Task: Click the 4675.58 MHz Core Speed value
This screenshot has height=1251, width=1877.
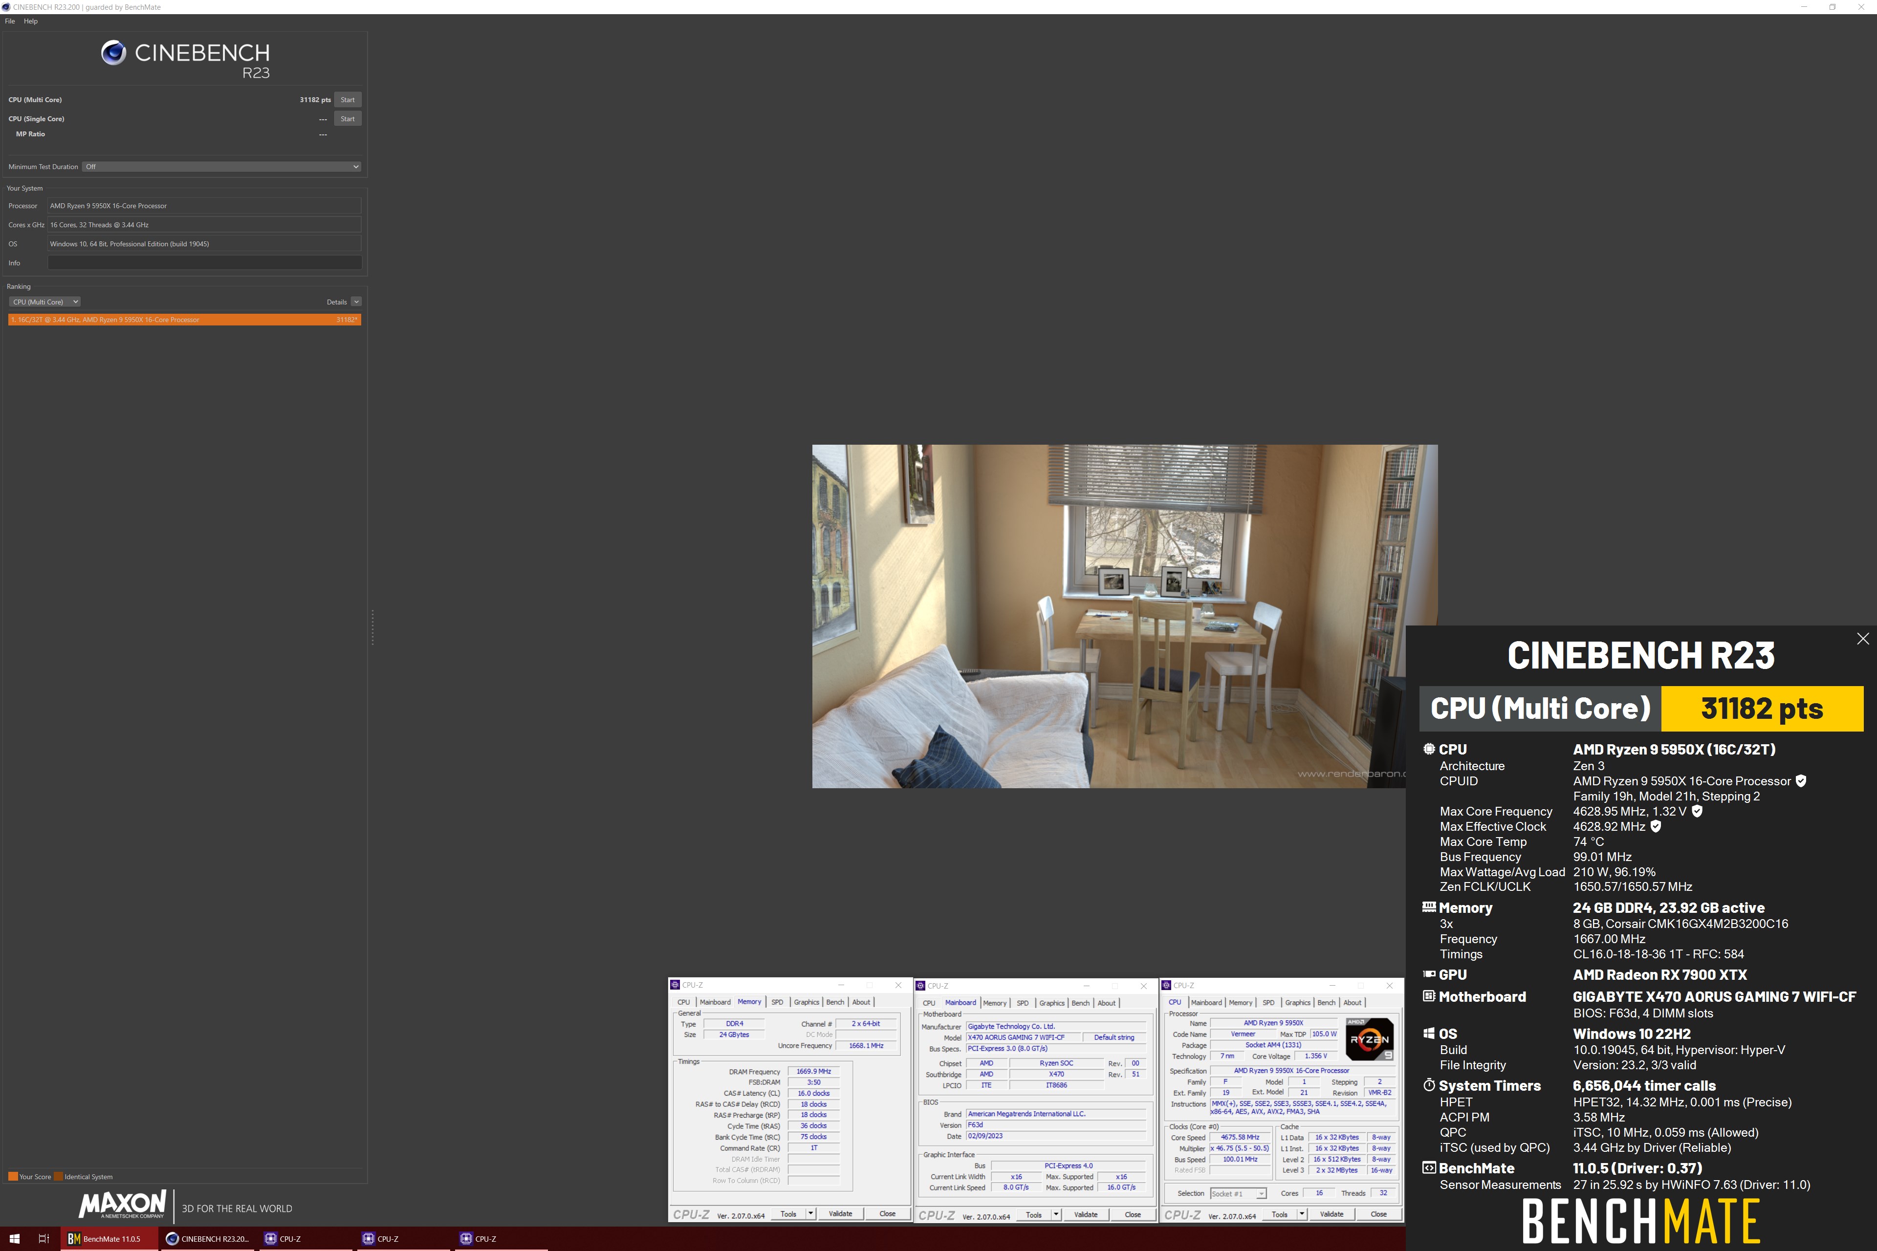Action: point(1240,1138)
